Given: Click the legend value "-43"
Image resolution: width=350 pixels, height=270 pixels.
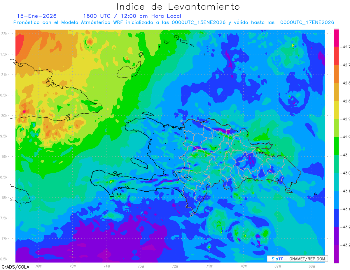Looking at the screenshot, I should [344, 155].
